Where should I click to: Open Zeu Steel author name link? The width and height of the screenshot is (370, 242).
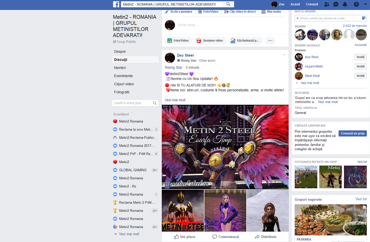pyautogui.click(x=185, y=55)
